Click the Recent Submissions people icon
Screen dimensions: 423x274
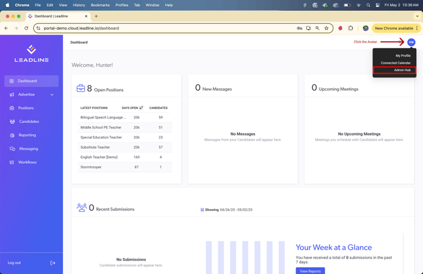(81, 207)
